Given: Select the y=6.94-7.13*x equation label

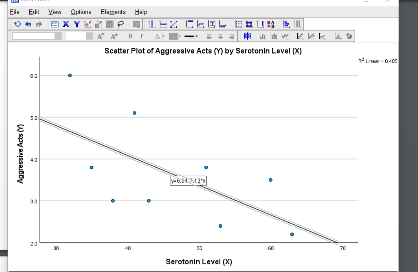Looking at the screenshot, I should (x=188, y=181).
